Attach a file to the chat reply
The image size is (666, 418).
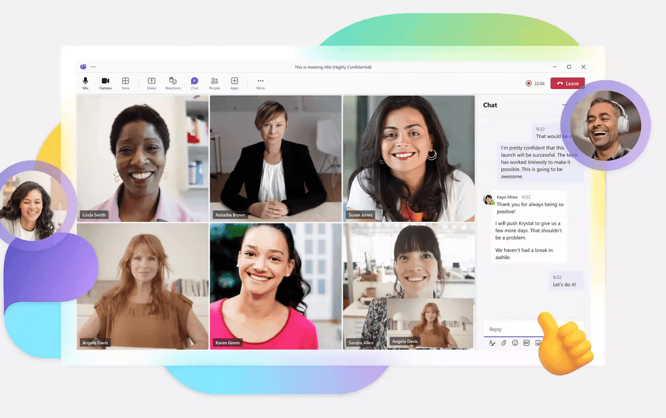click(x=504, y=343)
